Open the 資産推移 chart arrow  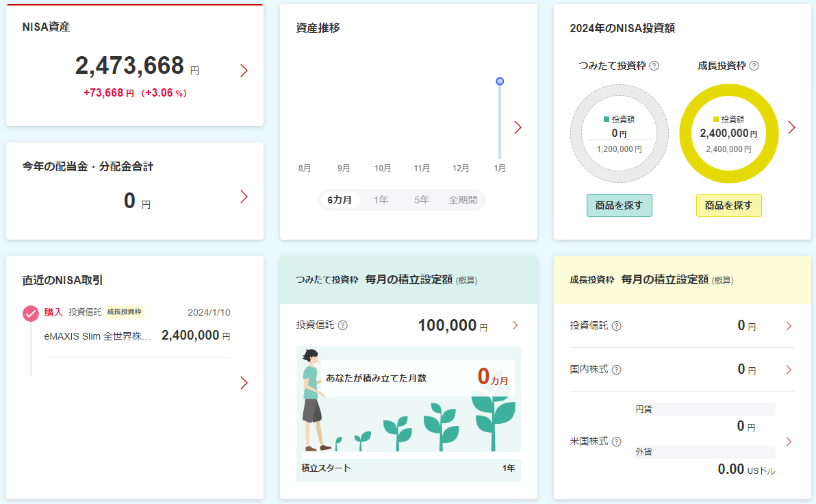point(518,127)
